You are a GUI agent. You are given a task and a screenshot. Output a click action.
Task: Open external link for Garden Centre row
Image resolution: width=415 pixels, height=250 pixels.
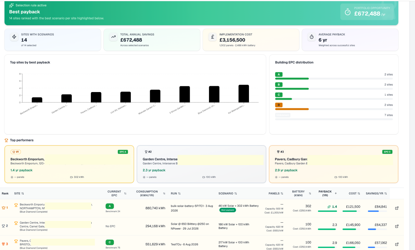pos(397,226)
